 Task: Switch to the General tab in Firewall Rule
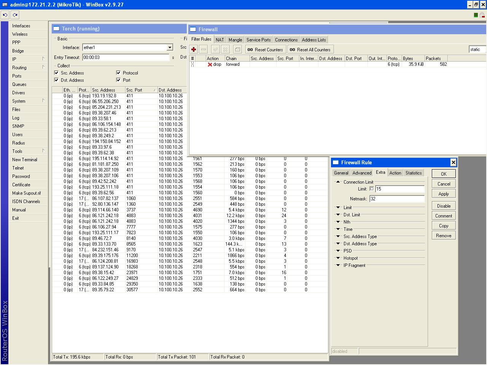[341, 173]
